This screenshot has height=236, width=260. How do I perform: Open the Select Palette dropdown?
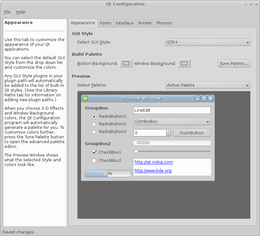pos(207,85)
